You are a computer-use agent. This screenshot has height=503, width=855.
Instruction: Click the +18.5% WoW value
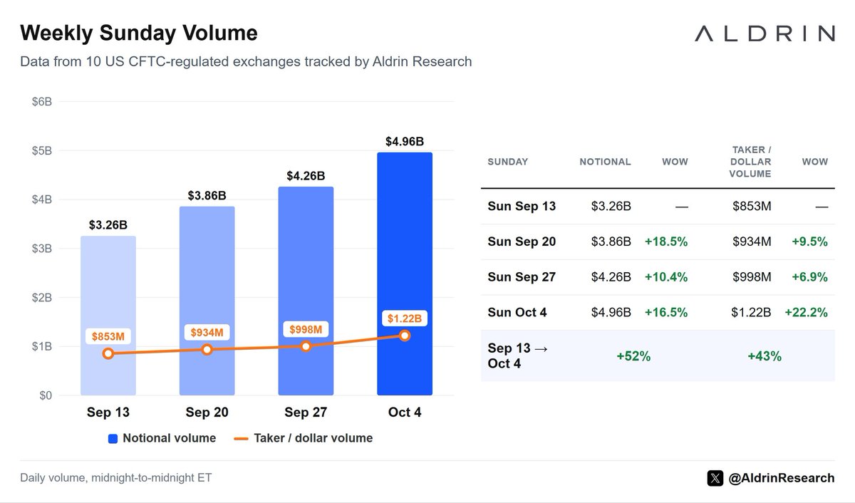[x=666, y=242]
